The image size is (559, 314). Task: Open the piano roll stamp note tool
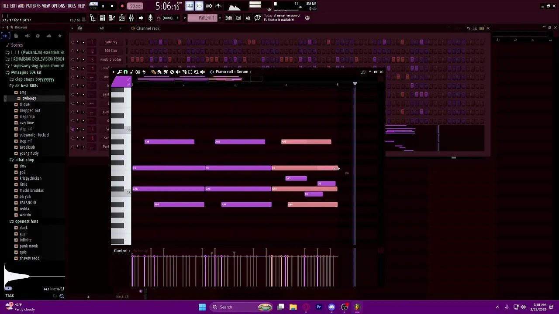pyautogui.click(x=131, y=72)
